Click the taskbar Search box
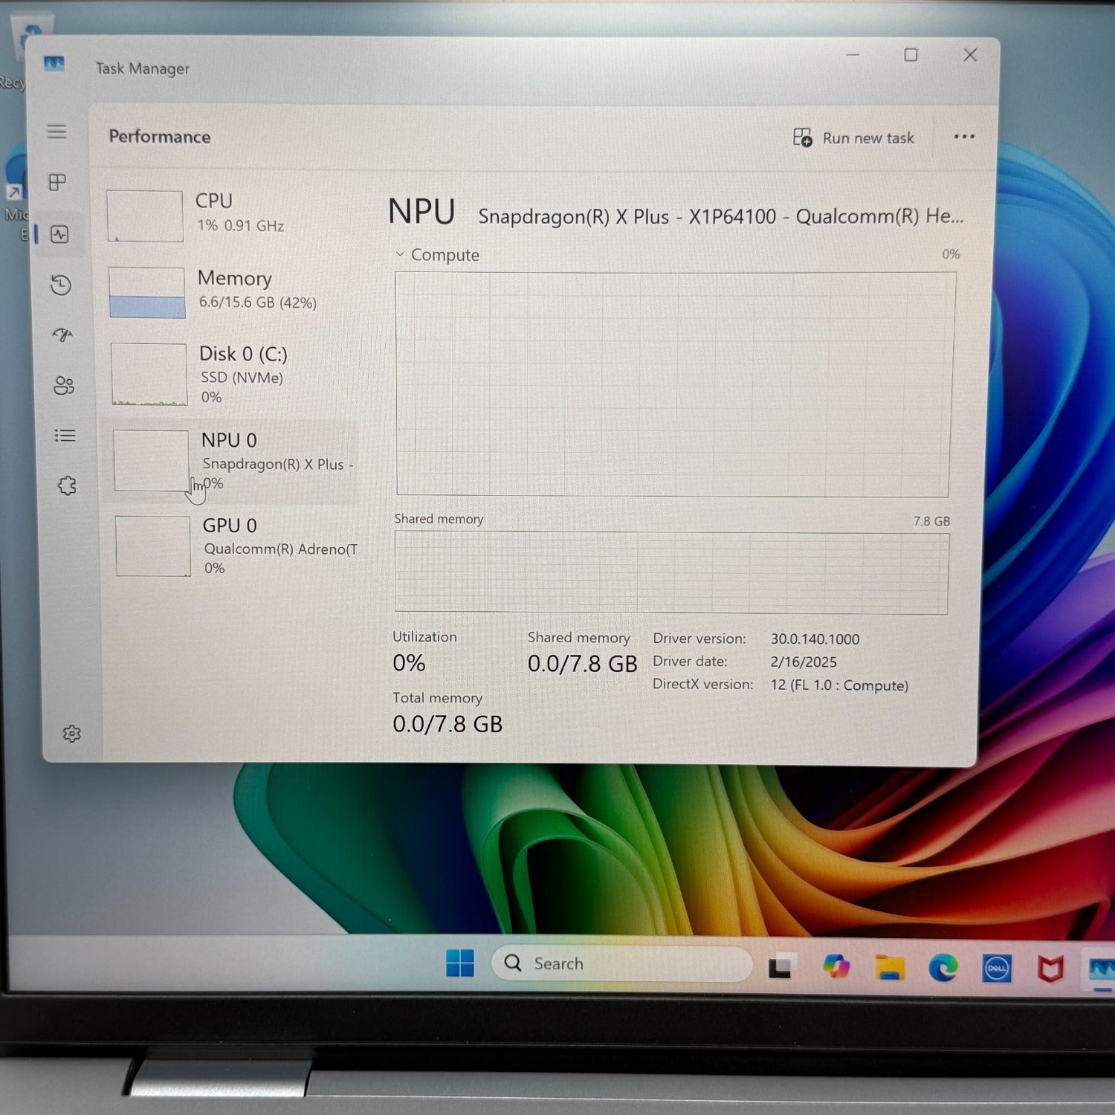Image resolution: width=1115 pixels, height=1115 pixels. pyautogui.click(x=622, y=964)
